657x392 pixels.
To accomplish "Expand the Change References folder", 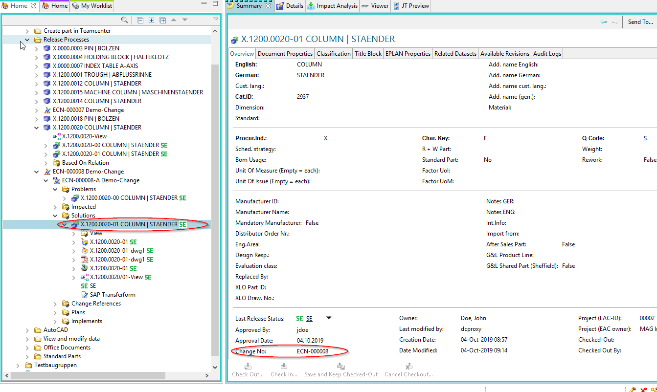I will click(x=56, y=304).
